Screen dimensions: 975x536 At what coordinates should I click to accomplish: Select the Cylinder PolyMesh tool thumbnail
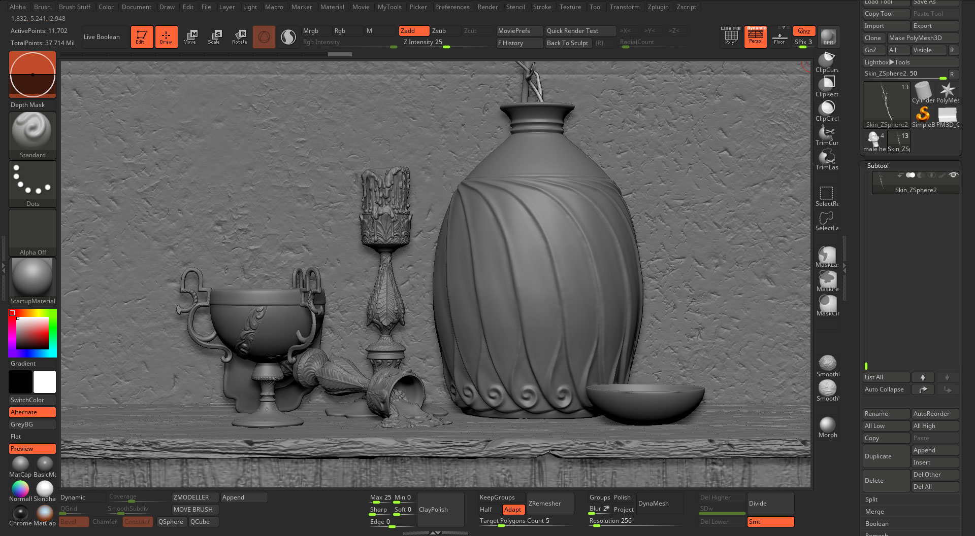click(x=923, y=91)
